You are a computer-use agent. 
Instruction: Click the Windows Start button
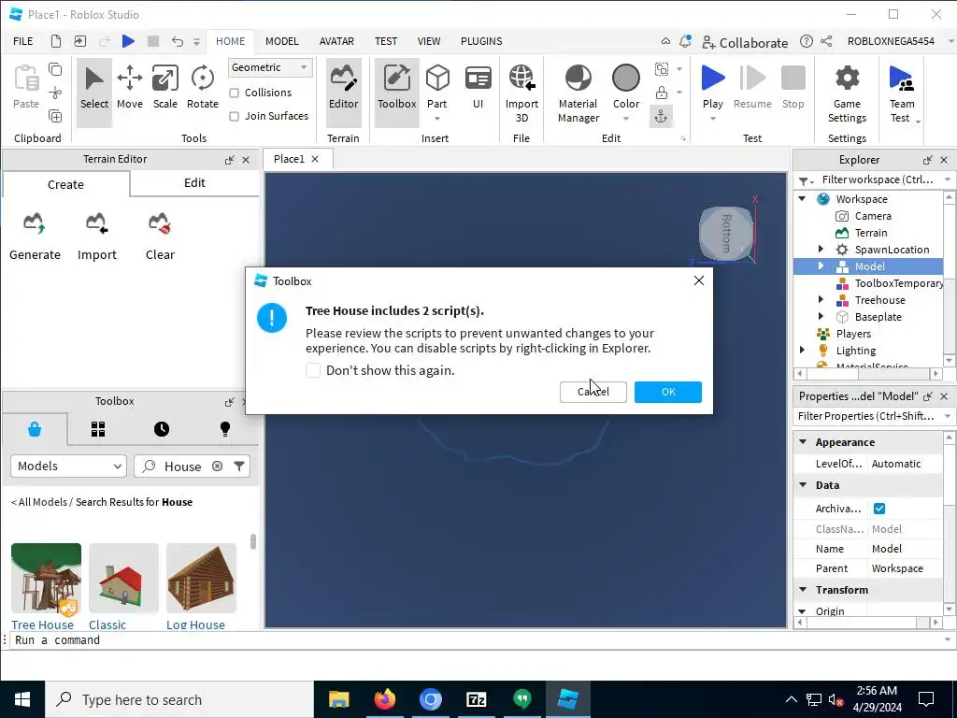22,699
